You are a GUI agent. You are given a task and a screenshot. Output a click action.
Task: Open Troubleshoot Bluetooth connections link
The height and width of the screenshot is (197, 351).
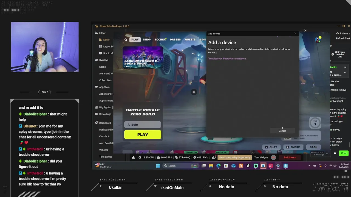pos(227,59)
